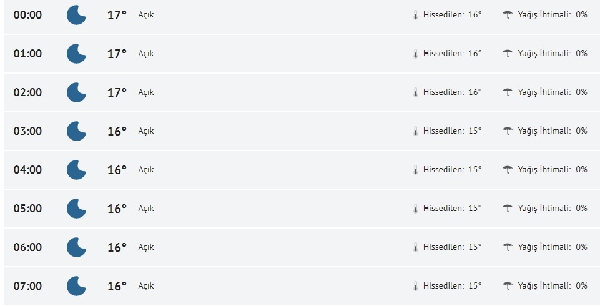Screen dimensions: 600x306
Task: Click the thermometer icon for 05:00
Action: click(x=415, y=209)
